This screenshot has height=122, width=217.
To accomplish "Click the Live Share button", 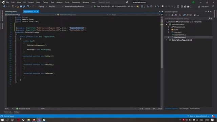I will [203, 7].
